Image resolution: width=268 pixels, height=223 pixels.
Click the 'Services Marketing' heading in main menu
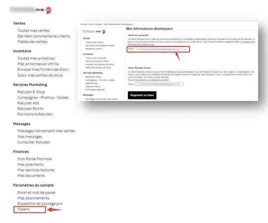(30, 85)
